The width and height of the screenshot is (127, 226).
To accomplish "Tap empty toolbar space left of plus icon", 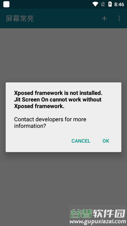I will [x=68, y=18].
